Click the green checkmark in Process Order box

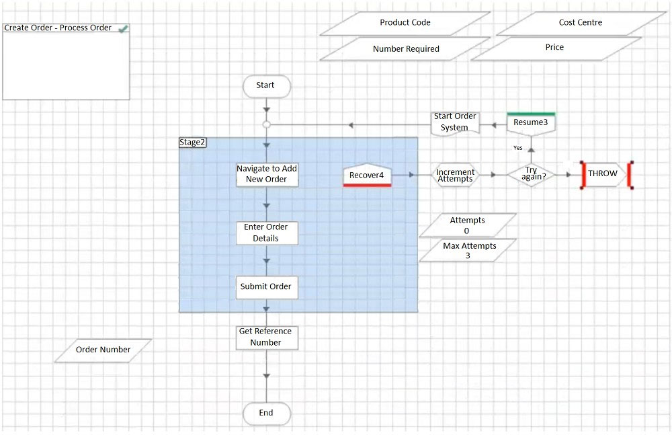click(x=124, y=28)
